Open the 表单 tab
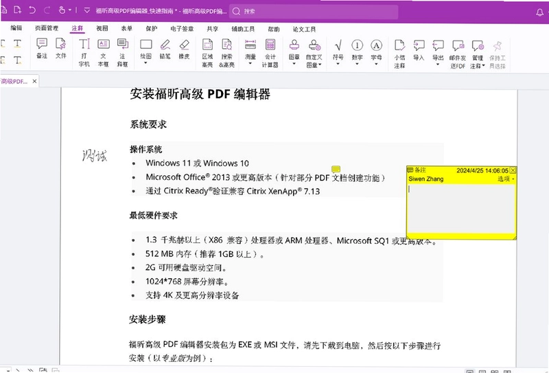 (127, 28)
